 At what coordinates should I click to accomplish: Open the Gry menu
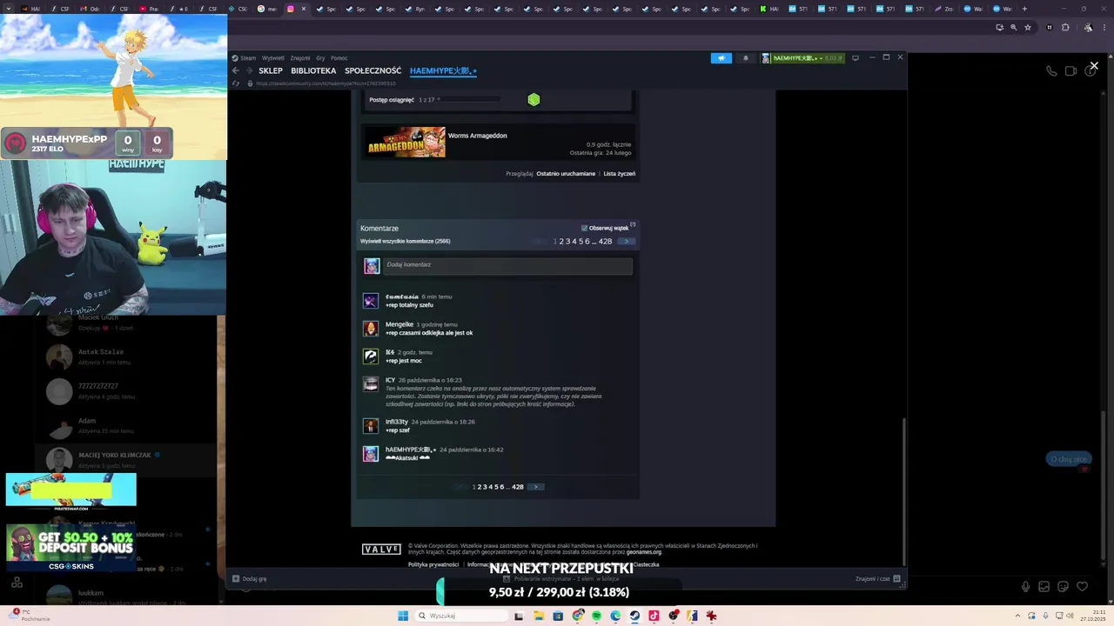coord(320,58)
